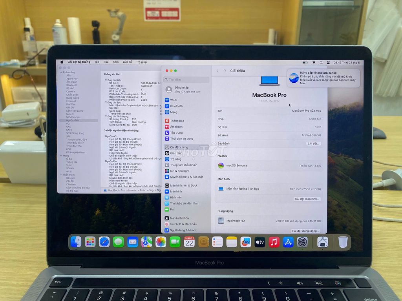Open Contacts app in Dock
402x301 pixels.
[203, 242]
